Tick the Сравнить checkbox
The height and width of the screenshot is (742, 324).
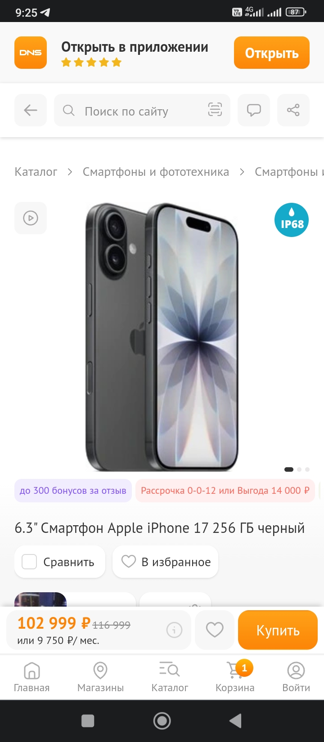(x=29, y=562)
